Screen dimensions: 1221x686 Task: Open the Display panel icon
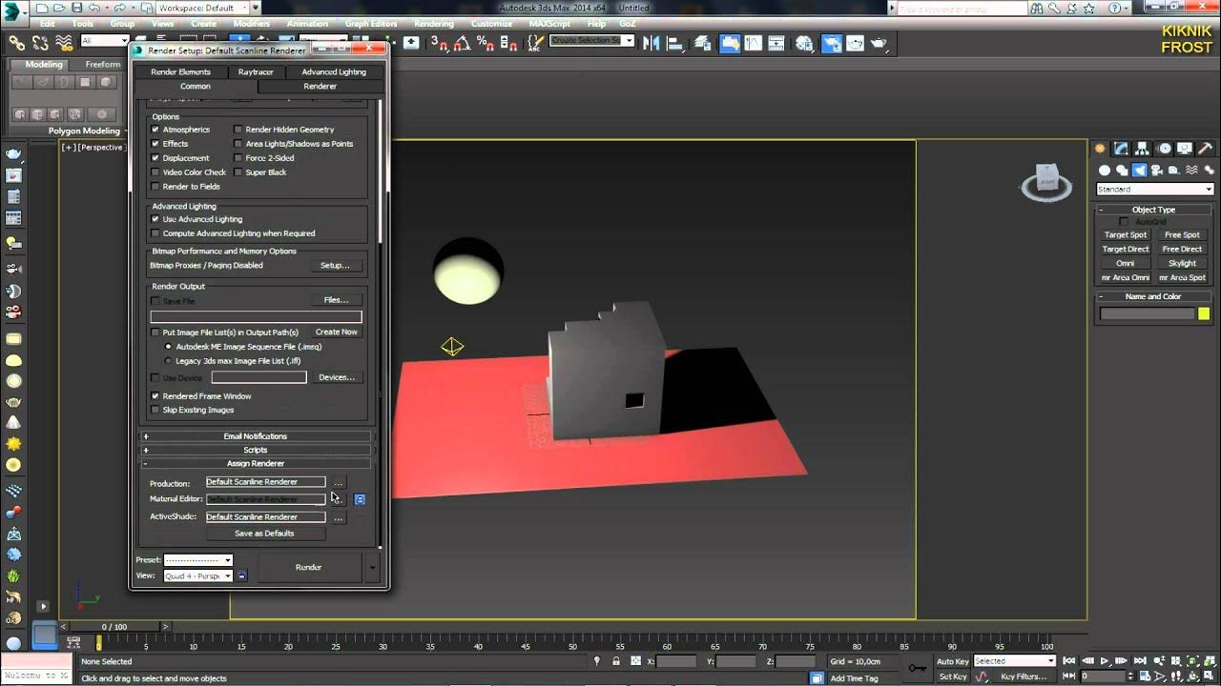click(x=1185, y=149)
